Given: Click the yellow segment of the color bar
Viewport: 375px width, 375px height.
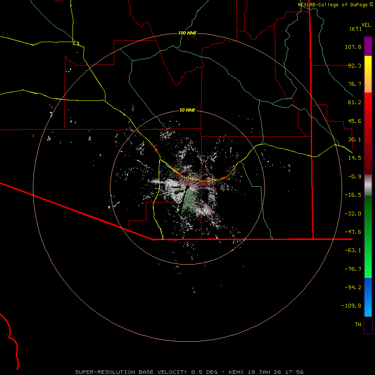Looking at the screenshot, I should click(368, 74).
